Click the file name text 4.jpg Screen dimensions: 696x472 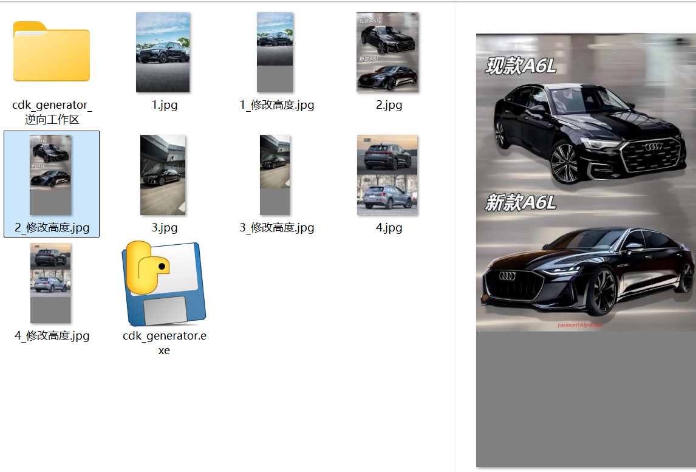389,228
